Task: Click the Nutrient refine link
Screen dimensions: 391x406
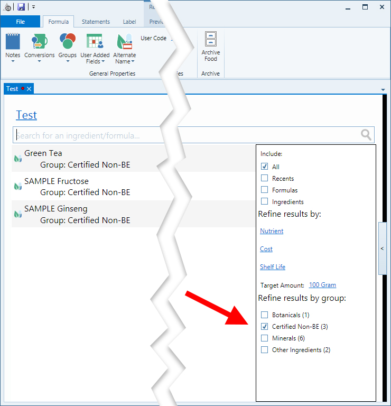Action: [x=272, y=231]
